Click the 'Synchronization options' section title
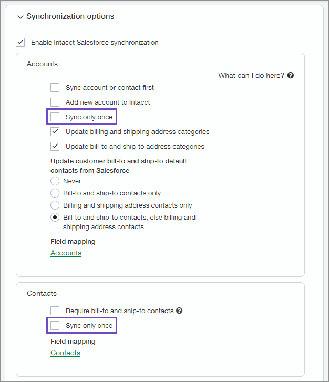The height and width of the screenshot is (382, 329). [x=70, y=16]
